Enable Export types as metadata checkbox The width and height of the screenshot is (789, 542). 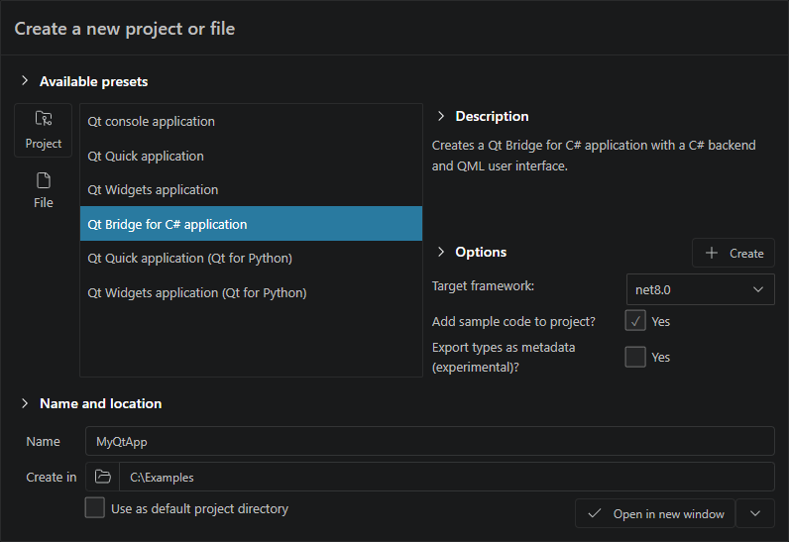(x=635, y=357)
